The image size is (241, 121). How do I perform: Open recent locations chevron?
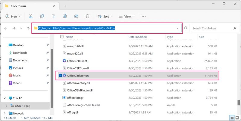21,28
